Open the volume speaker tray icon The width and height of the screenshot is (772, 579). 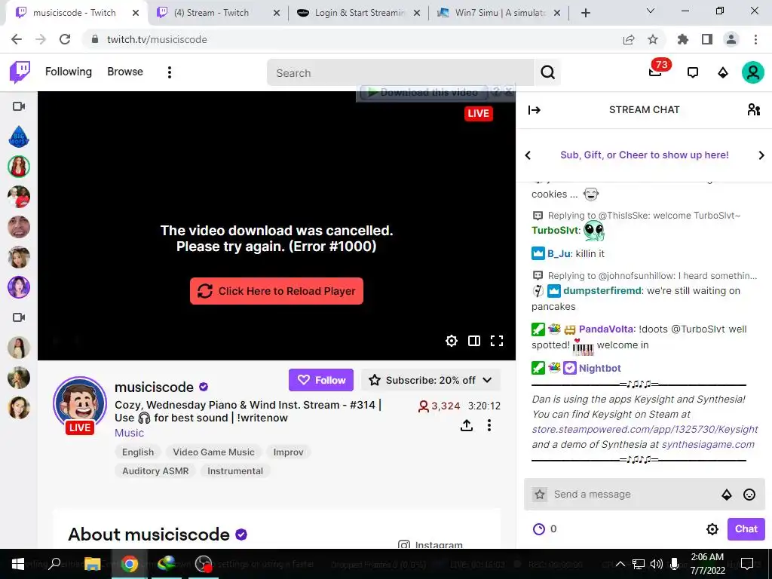pyautogui.click(x=657, y=564)
